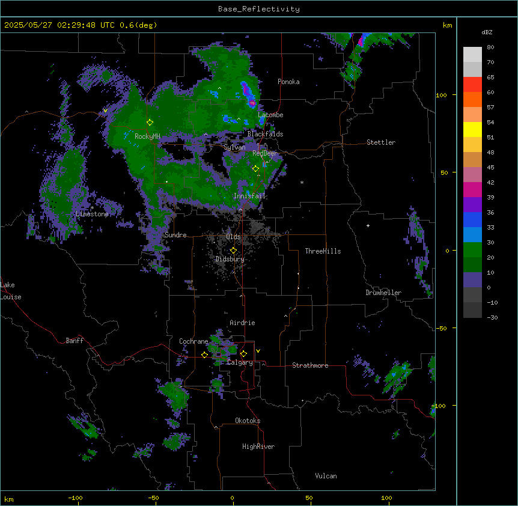This screenshot has height=506, width=518.
Task: Click the yellow V marker east of Calgary
Action: (x=258, y=351)
